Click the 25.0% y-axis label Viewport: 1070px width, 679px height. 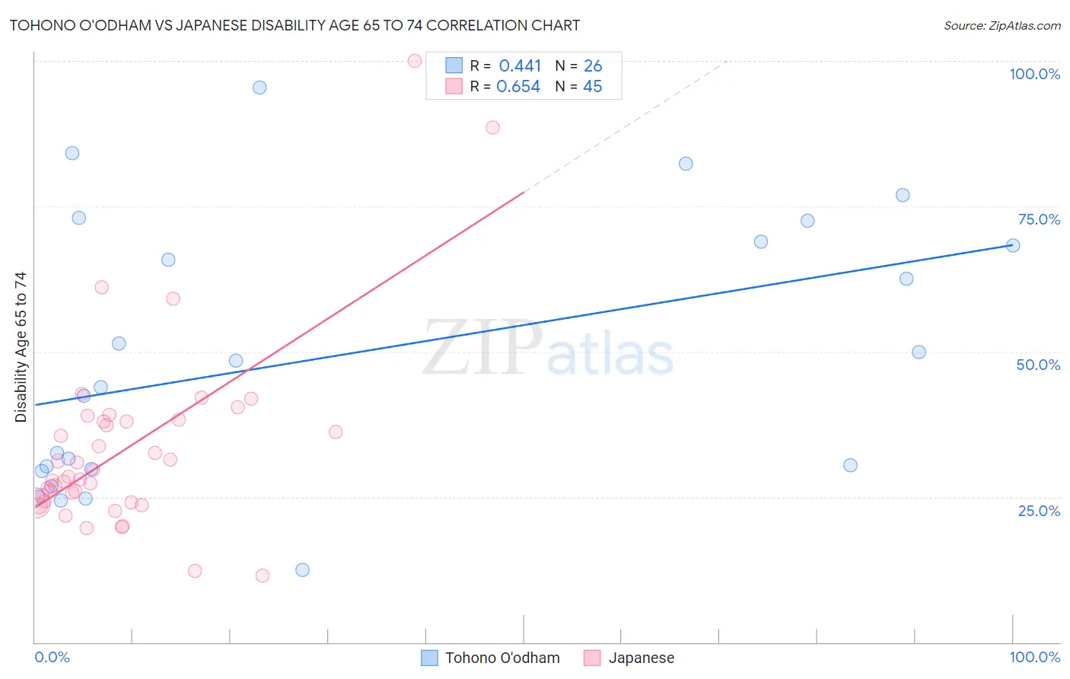pos(1039,511)
